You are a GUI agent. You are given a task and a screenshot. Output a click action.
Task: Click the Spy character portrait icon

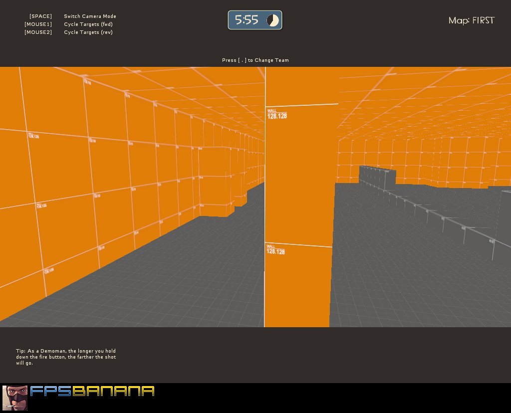(x=14, y=398)
